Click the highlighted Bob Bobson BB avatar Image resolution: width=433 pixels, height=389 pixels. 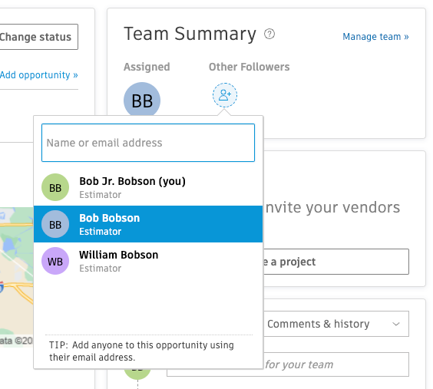pyautogui.click(x=55, y=224)
